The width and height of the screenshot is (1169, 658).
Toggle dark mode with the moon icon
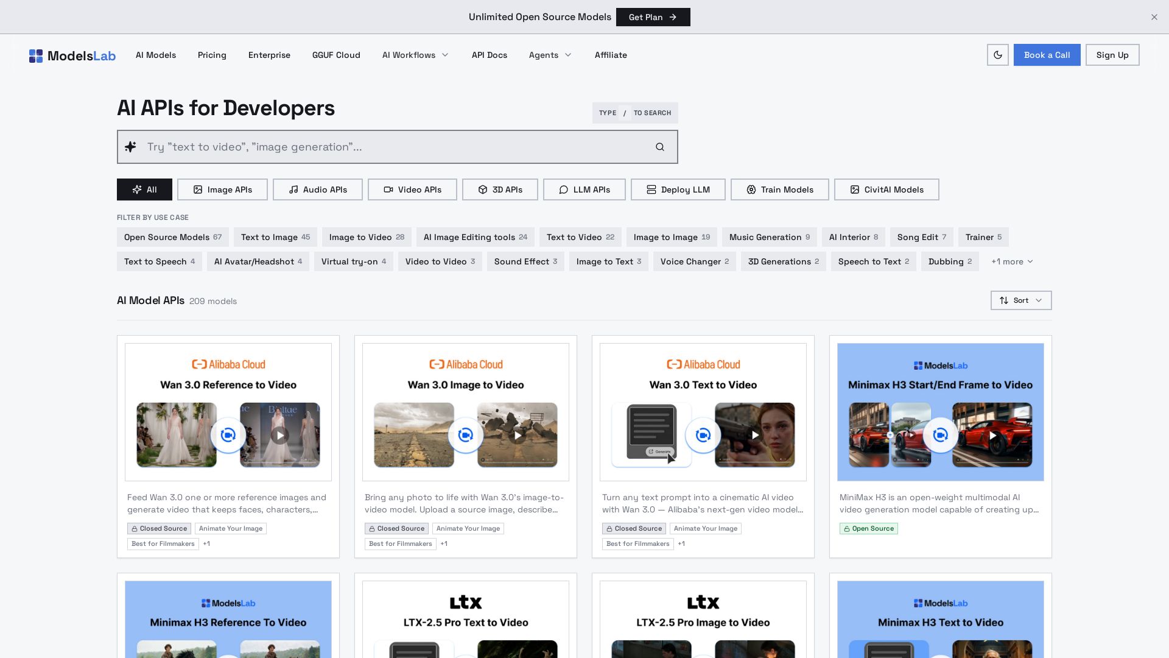997,55
